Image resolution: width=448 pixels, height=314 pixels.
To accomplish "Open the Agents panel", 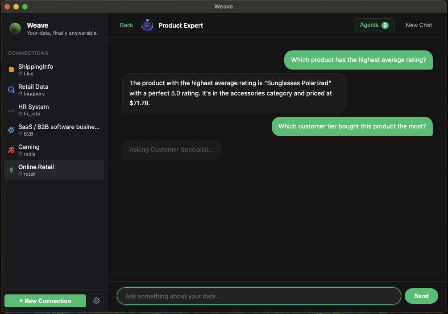I will coord(374,25).
